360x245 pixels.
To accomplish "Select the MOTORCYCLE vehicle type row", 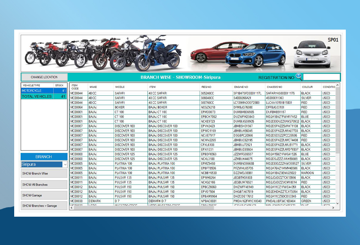I will click(44, 91).
